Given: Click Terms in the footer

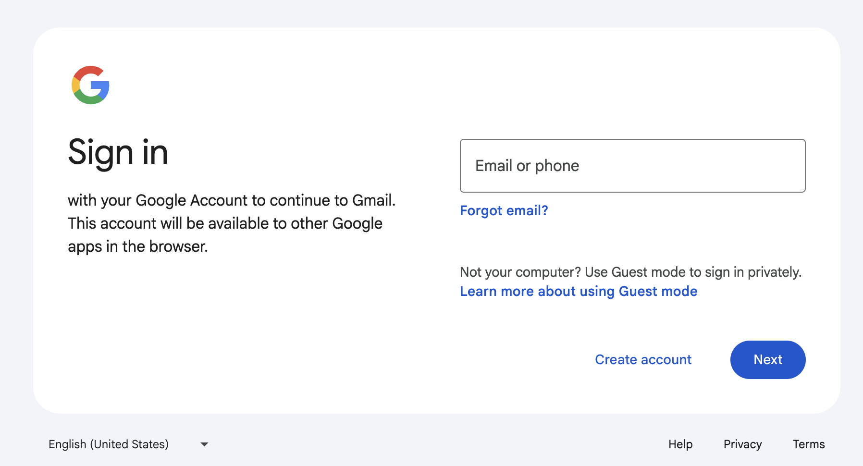Looking at the screenshot, I should pyautogui.click(x=809, y=444).
